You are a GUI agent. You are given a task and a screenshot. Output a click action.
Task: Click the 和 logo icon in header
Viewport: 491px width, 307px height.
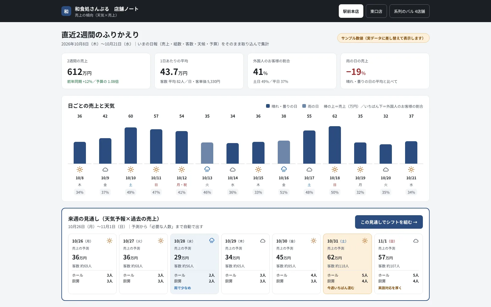tap(66, 11)
